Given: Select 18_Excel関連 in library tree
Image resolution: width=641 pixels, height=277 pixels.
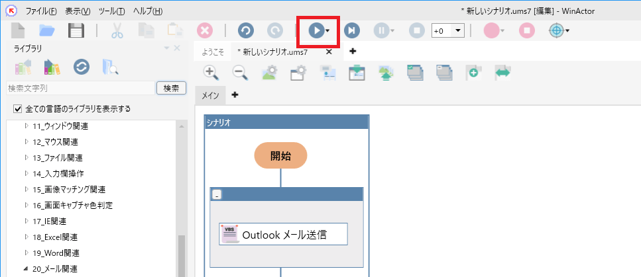Looking at the screenshot, I should pos(55,237).
